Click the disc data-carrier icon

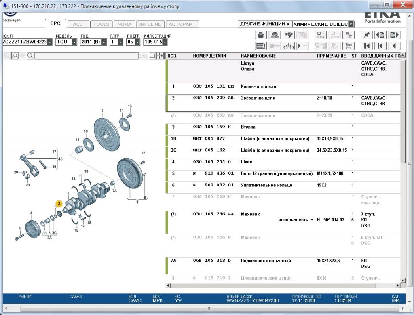(x=275, y=35)
